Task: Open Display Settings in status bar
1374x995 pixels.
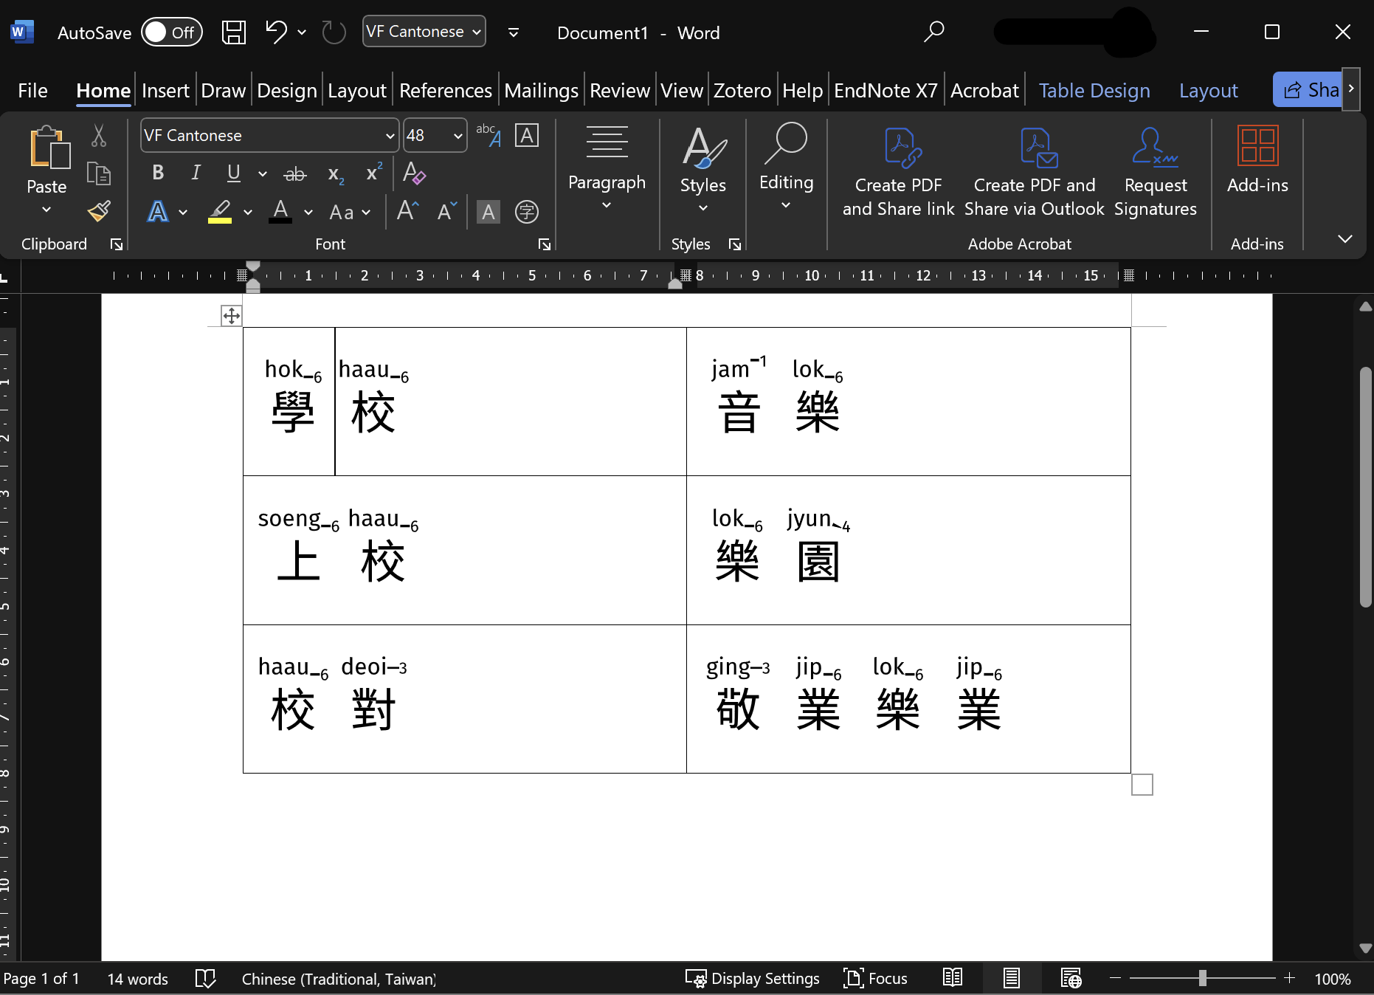Action: [753, 979]
